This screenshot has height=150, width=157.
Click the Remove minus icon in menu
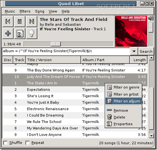(x=109, y=110)
